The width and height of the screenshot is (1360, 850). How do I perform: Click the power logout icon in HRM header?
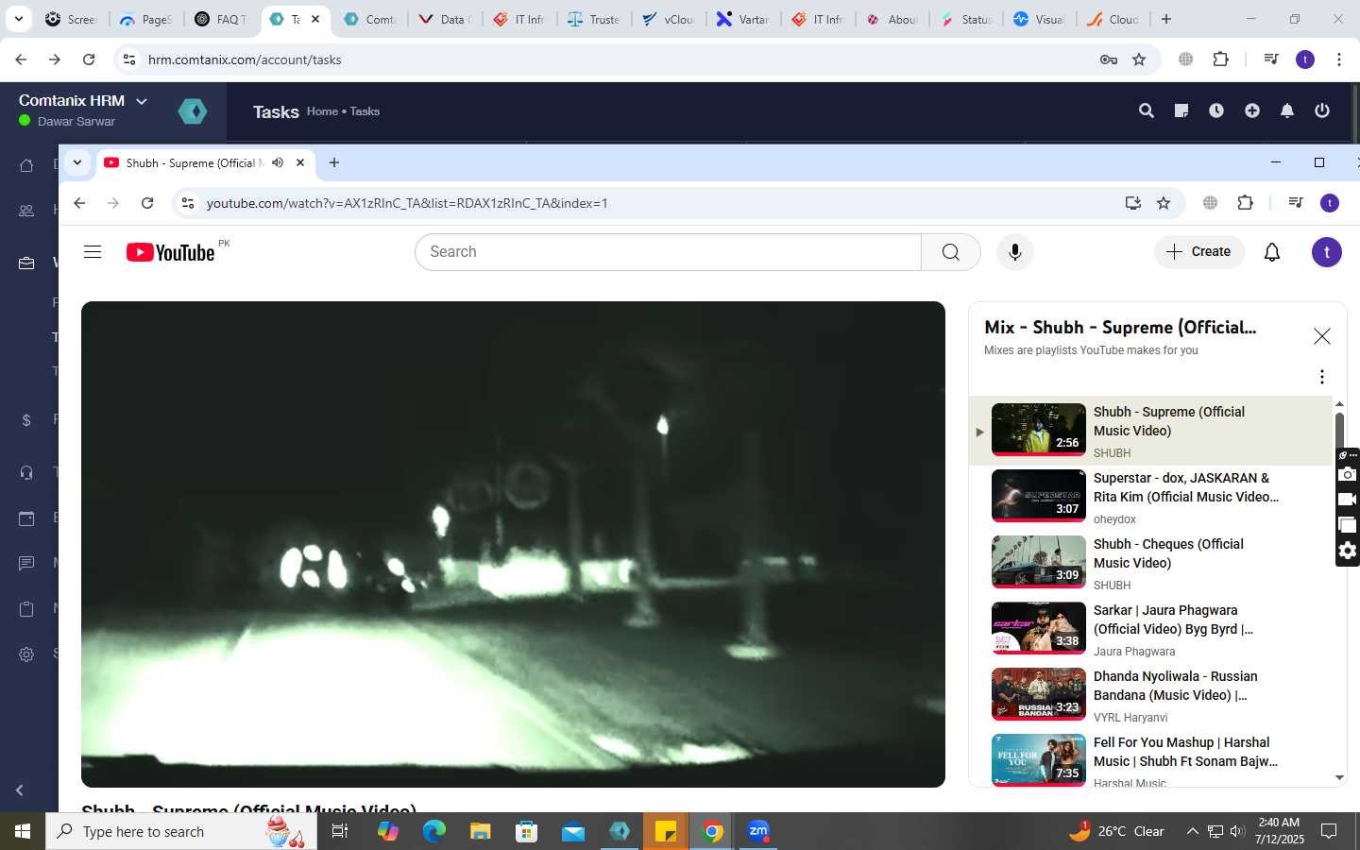pos(1322,110)
